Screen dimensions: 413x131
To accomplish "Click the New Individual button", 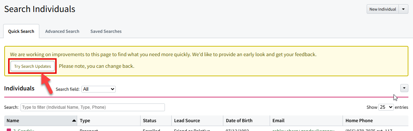I will (x=383, y=9).
